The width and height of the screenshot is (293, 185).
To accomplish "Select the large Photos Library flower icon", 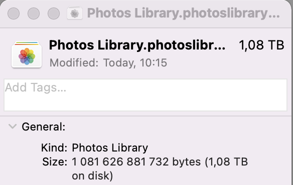I will point(27,54).
